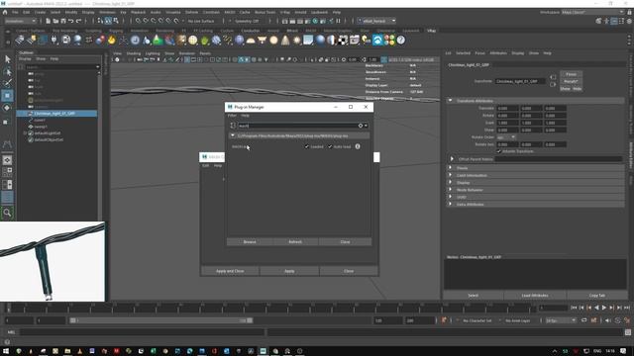The width and height of the screenshot is (634, 356).
Task: Click Apply button in the background dialog
Action: 289,271
